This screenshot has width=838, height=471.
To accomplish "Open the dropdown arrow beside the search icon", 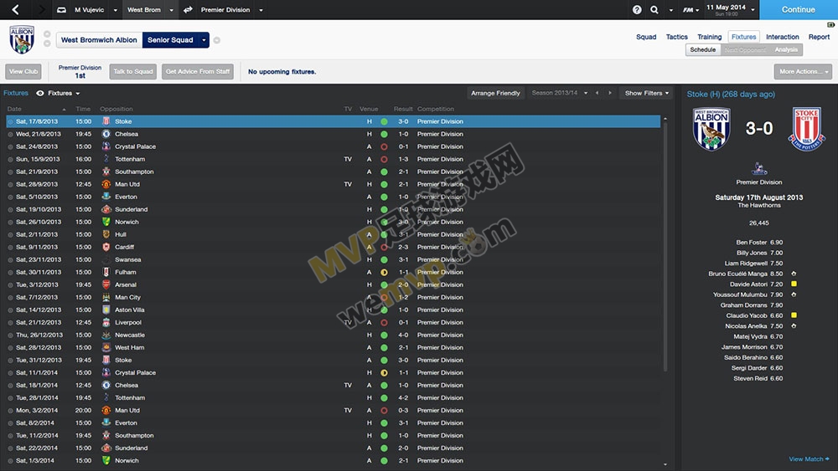I will point(670,9).
